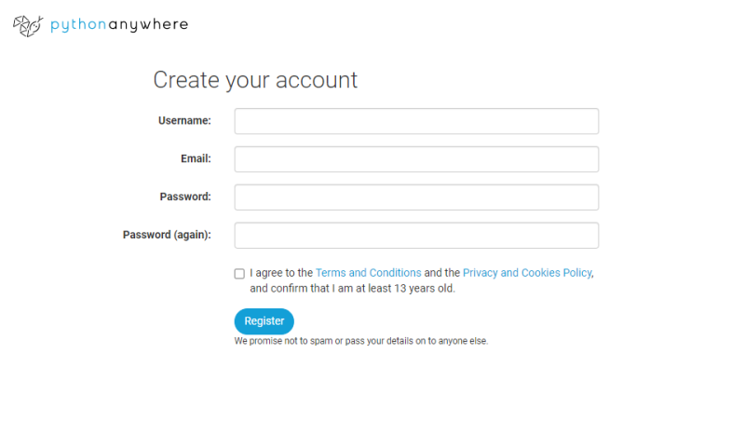Open the Privacy and Cookies Policy link
Viewport: 745px width, 421px height.
pos(526,273)
